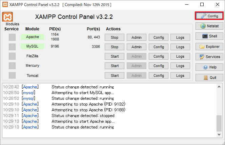This screenshot has height=145, width=225.
Task: Start the FileZilla module
Action: tap(115, 56)
